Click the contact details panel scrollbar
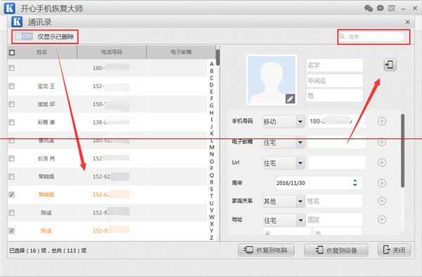This screenshot has width=422, height=277. click(402, 150)
